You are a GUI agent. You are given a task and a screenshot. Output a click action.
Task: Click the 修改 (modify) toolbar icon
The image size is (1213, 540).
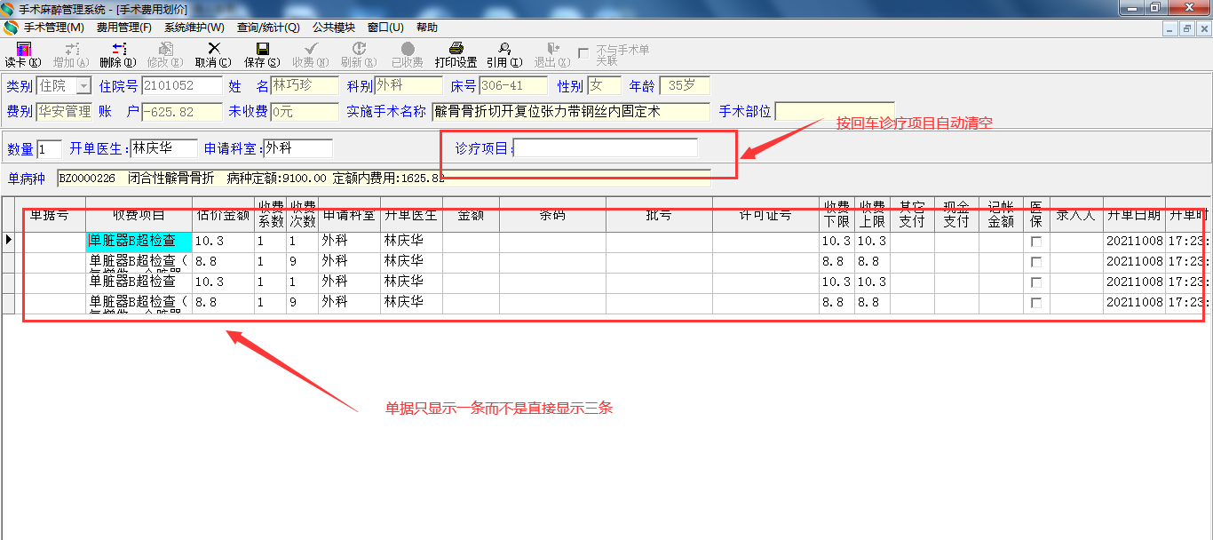click(x=166, y=49)
